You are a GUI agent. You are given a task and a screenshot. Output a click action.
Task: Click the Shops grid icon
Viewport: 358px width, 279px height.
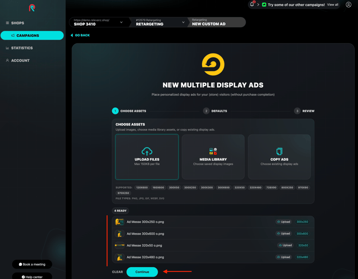tap(7, 23)
